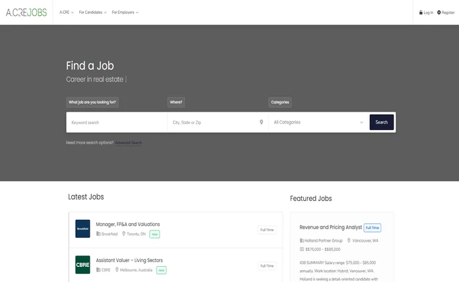The width and height of the screenshot is (459, 282).
Task: Click the All Categories dropdown chevron
Action: [x=361, y=122]
